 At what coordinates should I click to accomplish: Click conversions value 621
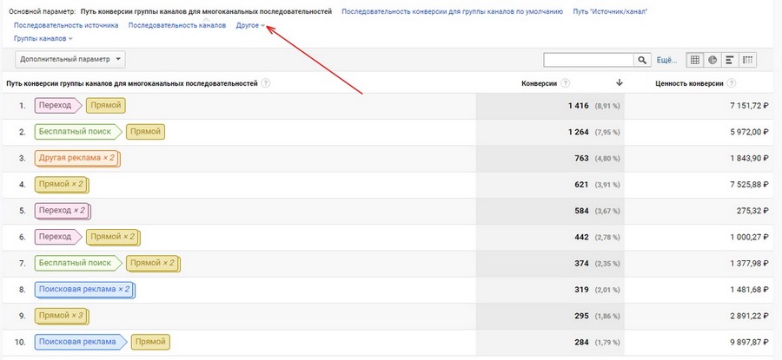coord(582,185)
